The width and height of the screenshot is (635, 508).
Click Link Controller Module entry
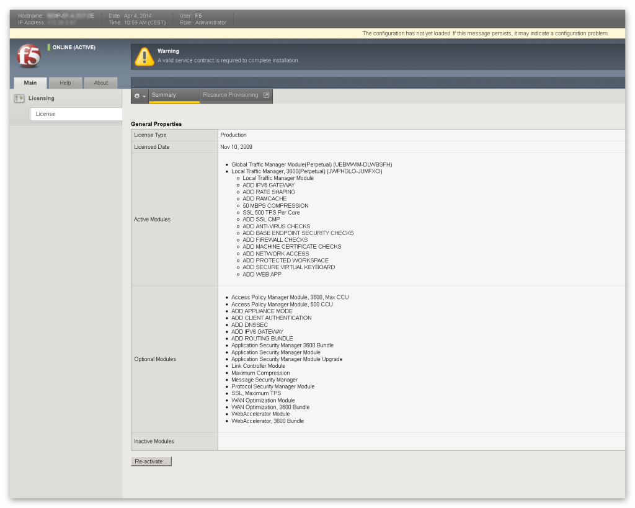pyautogui.click(x=258, y=366)
